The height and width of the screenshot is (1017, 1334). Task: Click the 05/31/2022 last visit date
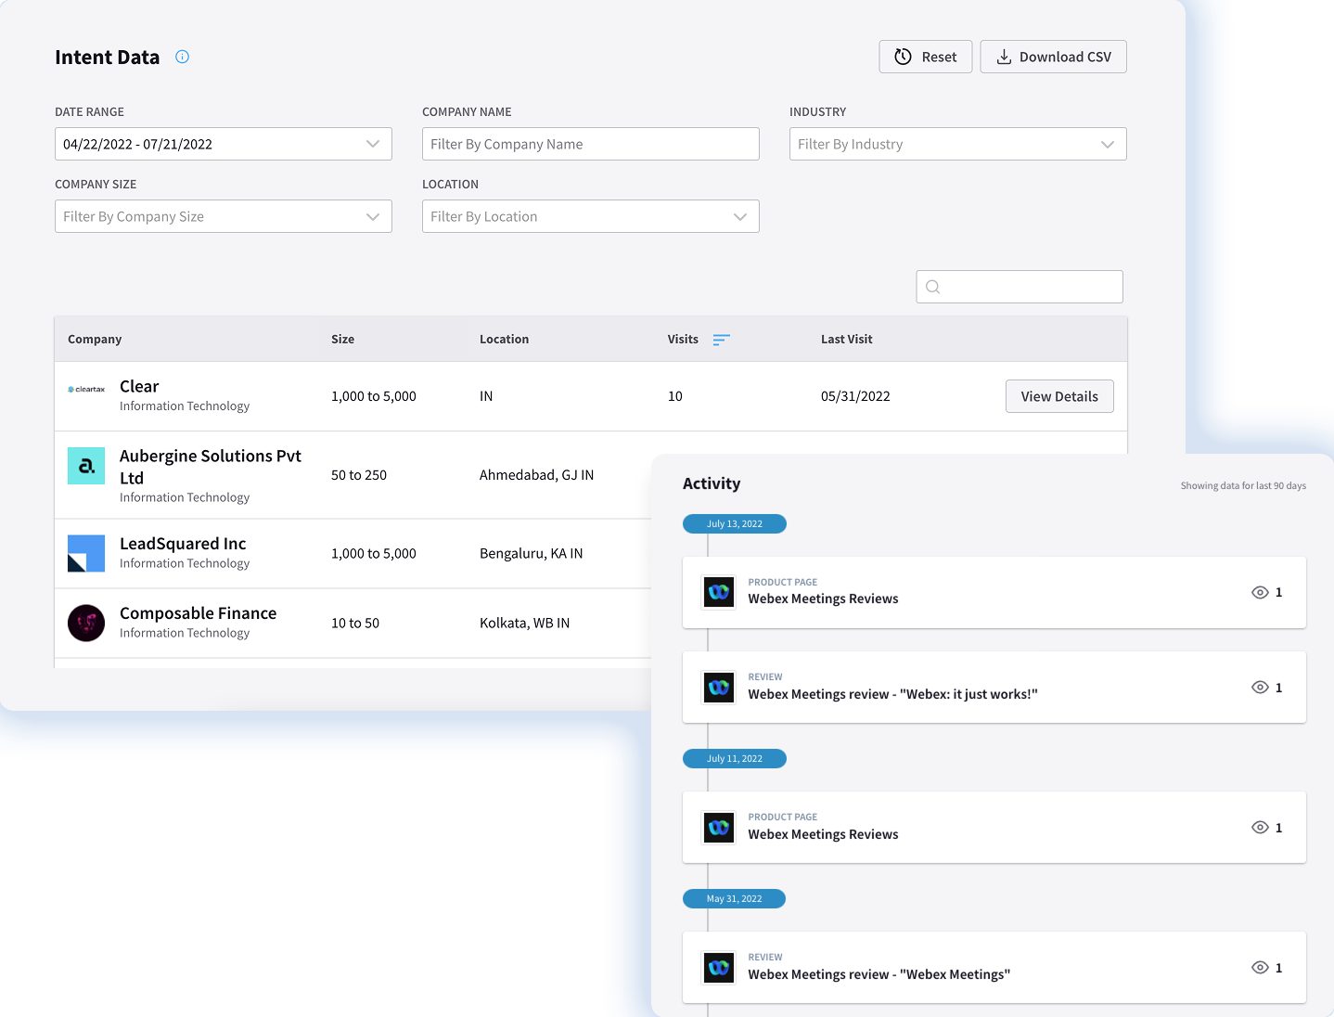855,396
